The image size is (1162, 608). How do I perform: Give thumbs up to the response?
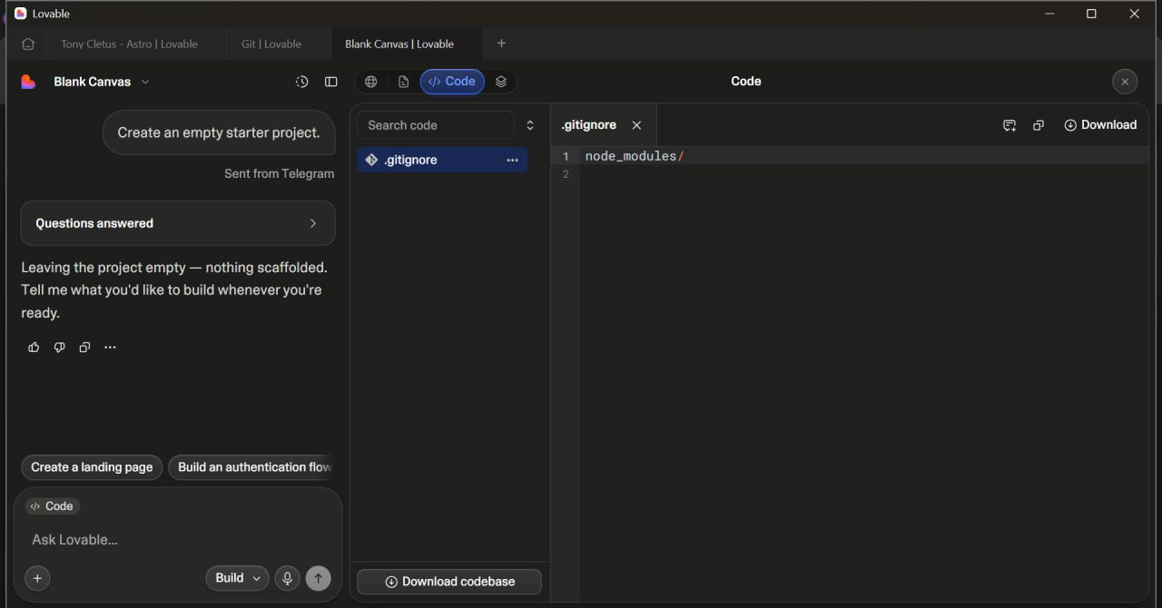click(34, 348)
